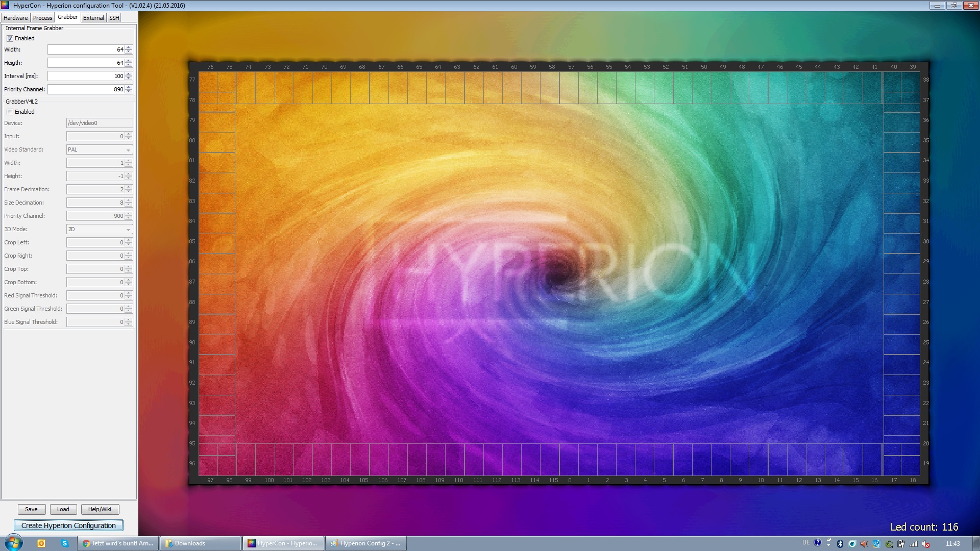Open the Windows Start menu
The width and height of the screenshot is (980, 551).
[13, 543]
